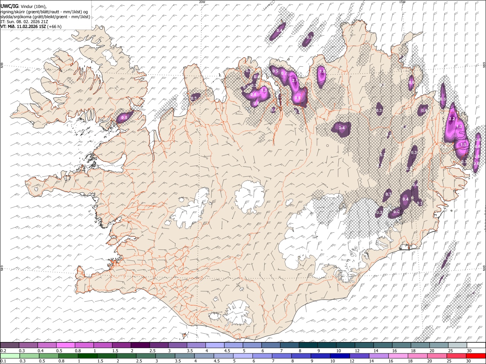Pick top-row white swatch after 30
486x364 pixels.
point(476,345)
